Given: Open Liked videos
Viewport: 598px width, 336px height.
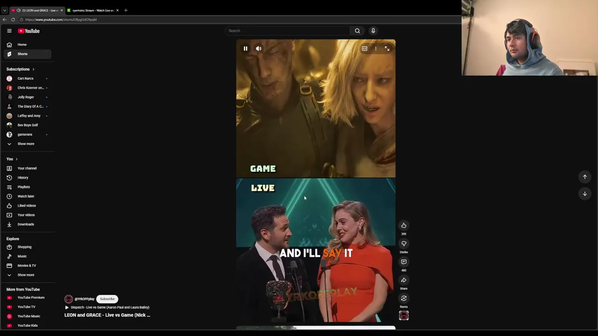Looking at the screenshot, I should (x=28, y=205).
